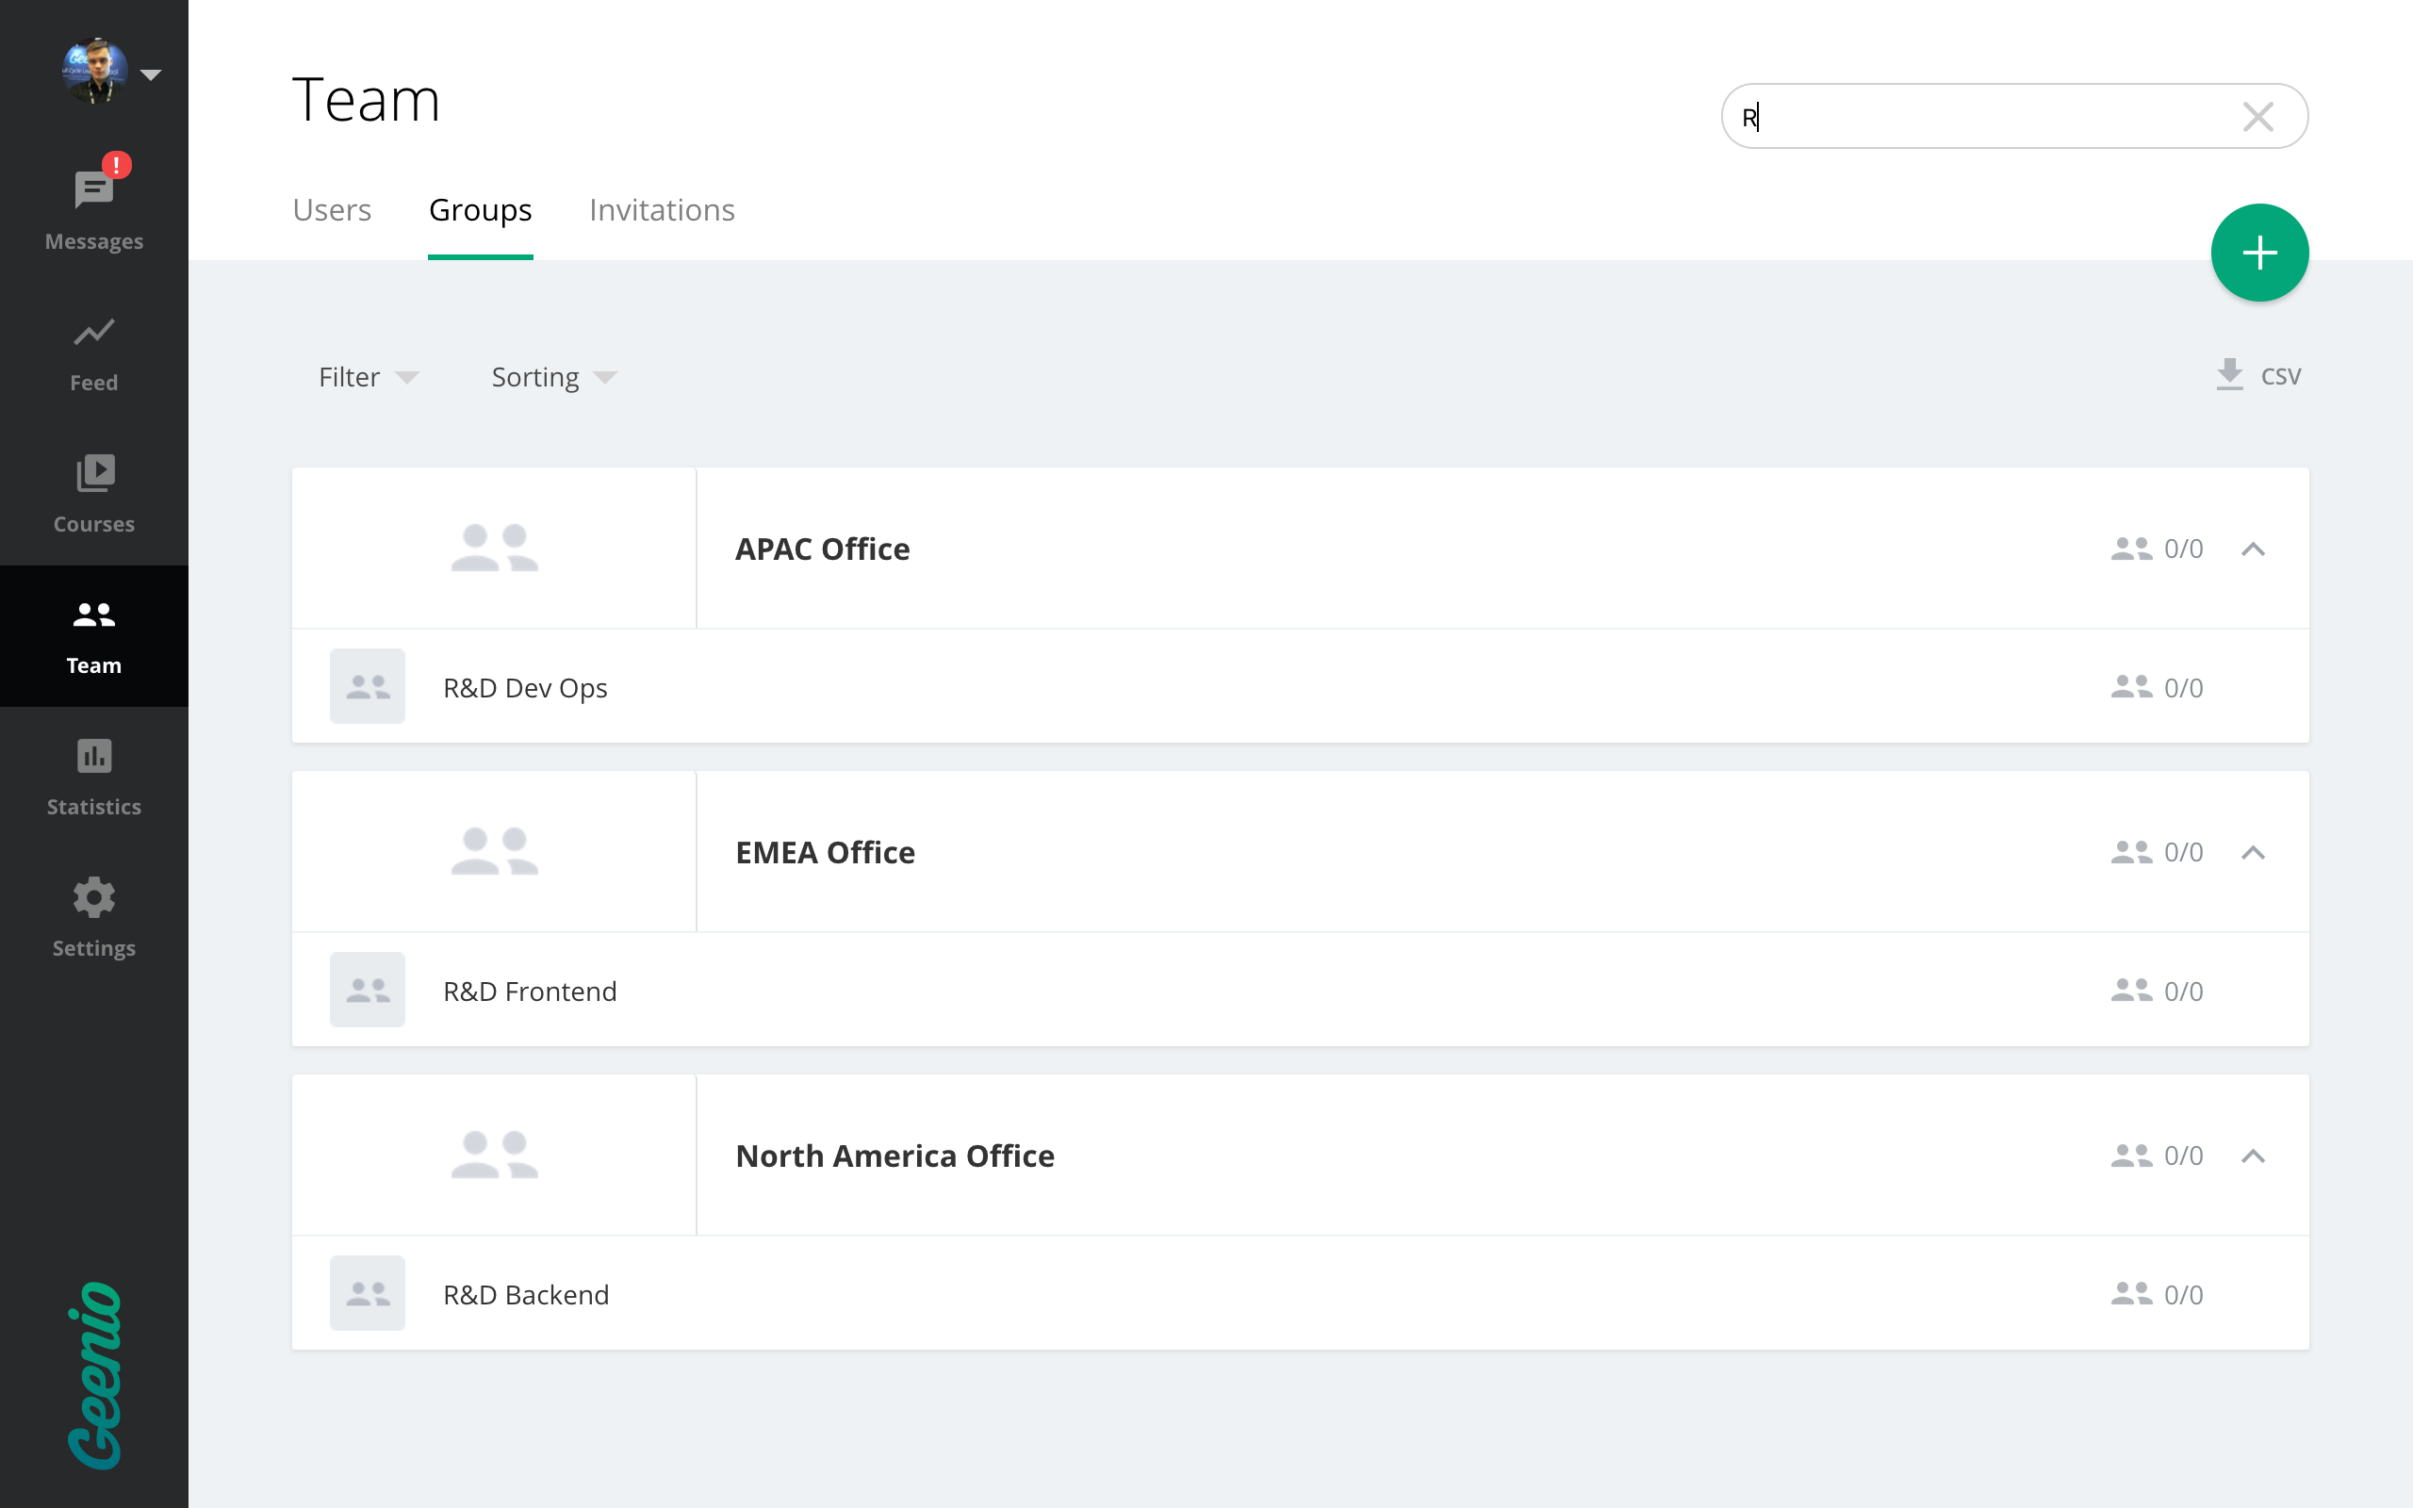Download the groups as CSV

pos(2258,375)
